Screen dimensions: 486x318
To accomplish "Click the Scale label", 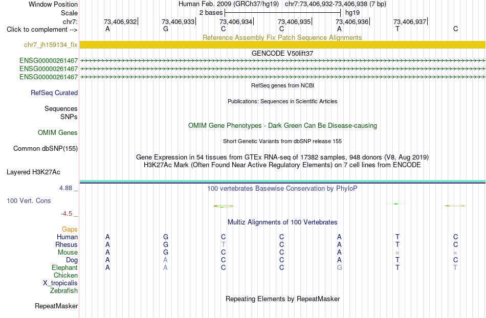I will [69, 13].
